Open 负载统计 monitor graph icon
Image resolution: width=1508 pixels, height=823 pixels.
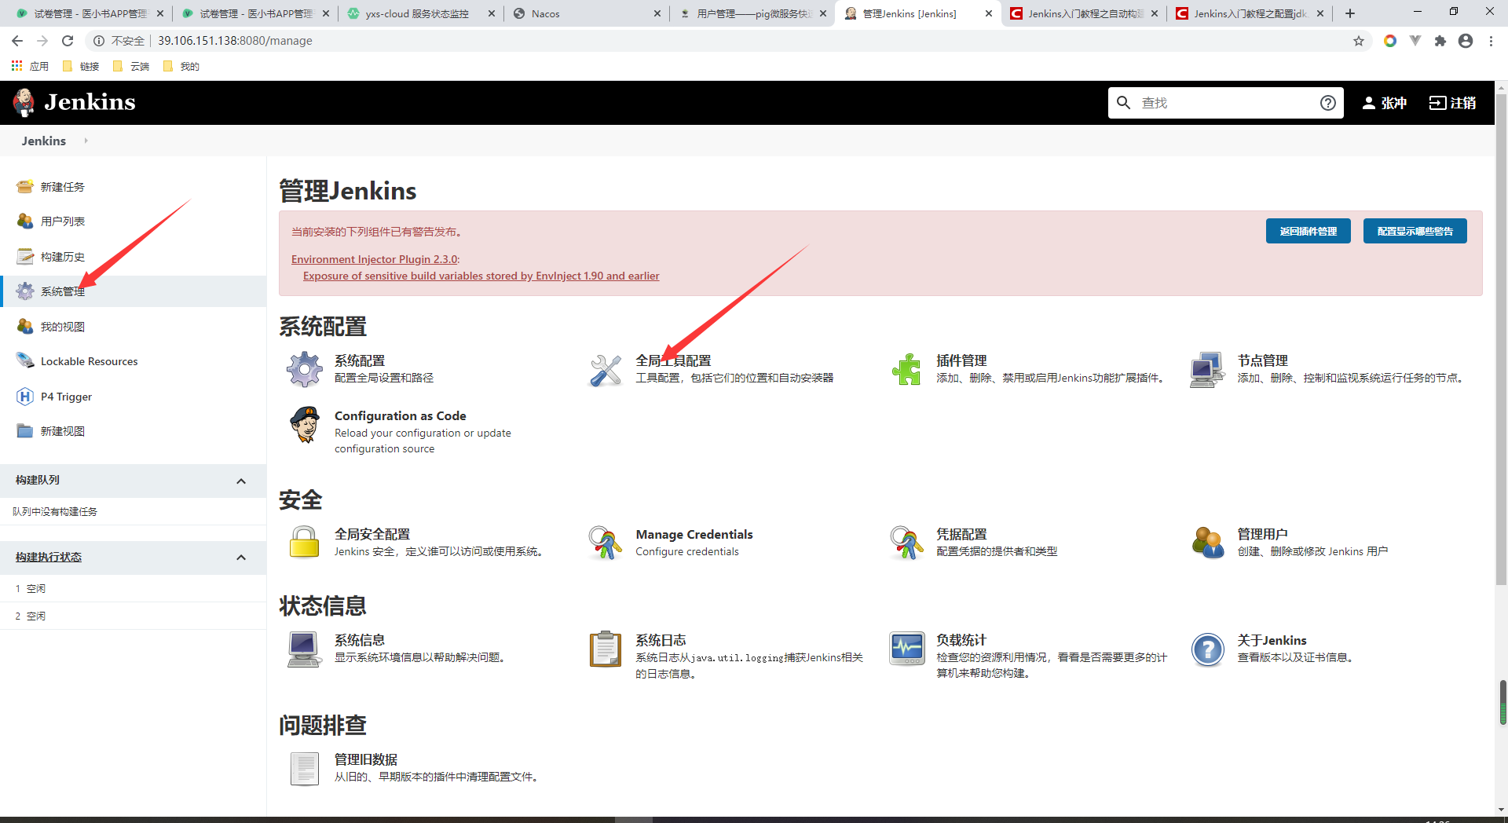(x=906, y=649)
